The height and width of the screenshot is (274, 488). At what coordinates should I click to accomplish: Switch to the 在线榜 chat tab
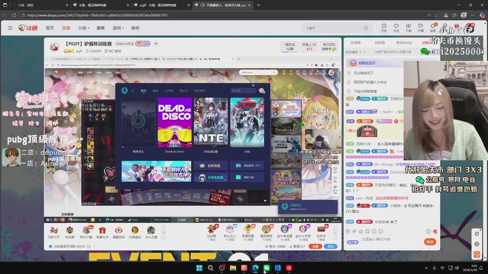coord(356,43)
